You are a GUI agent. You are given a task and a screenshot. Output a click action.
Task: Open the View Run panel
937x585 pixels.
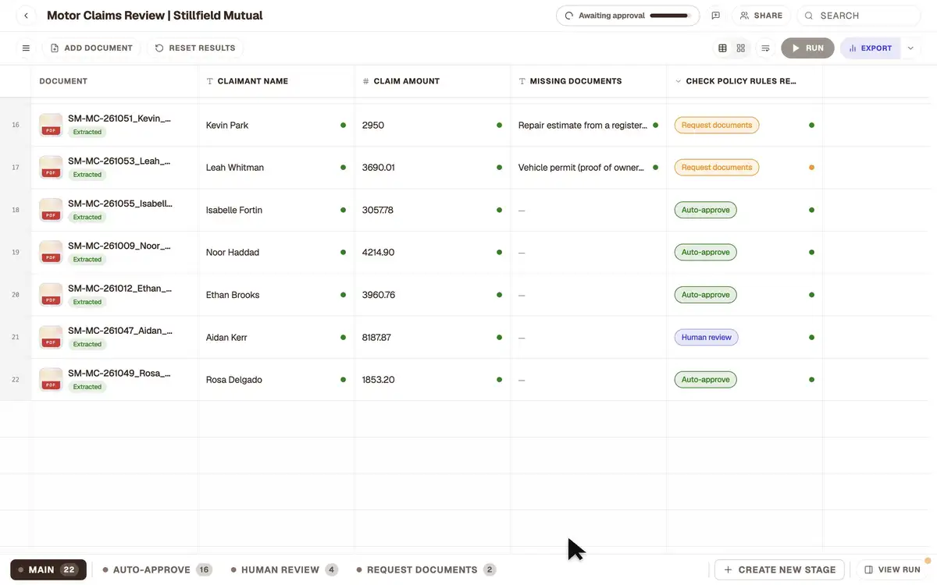(x=892, y=570)
